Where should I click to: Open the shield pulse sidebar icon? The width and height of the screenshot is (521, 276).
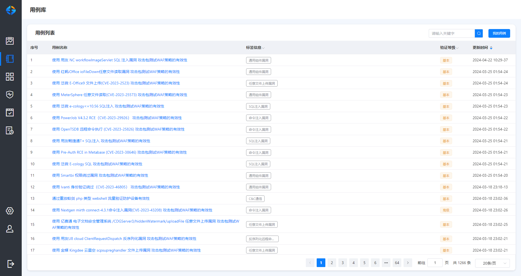point(10,94)
